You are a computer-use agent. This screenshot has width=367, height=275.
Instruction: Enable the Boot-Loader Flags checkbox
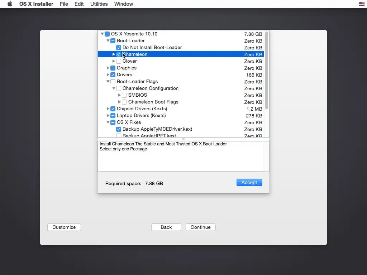tap(113, 82)
